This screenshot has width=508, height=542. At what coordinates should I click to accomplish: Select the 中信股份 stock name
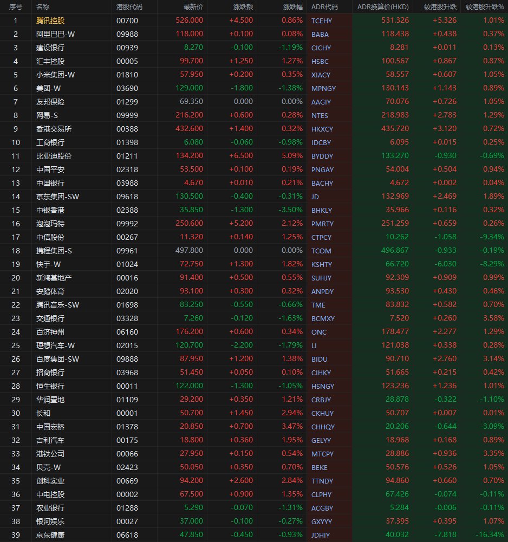click(50, 237)
